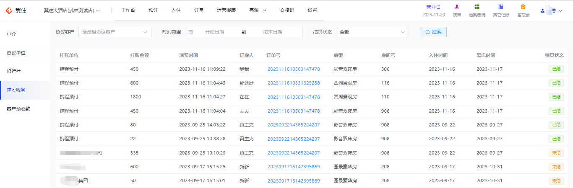573x188 pixels.
Task: Open order link for amount 22 row
Action: (294, 139)
